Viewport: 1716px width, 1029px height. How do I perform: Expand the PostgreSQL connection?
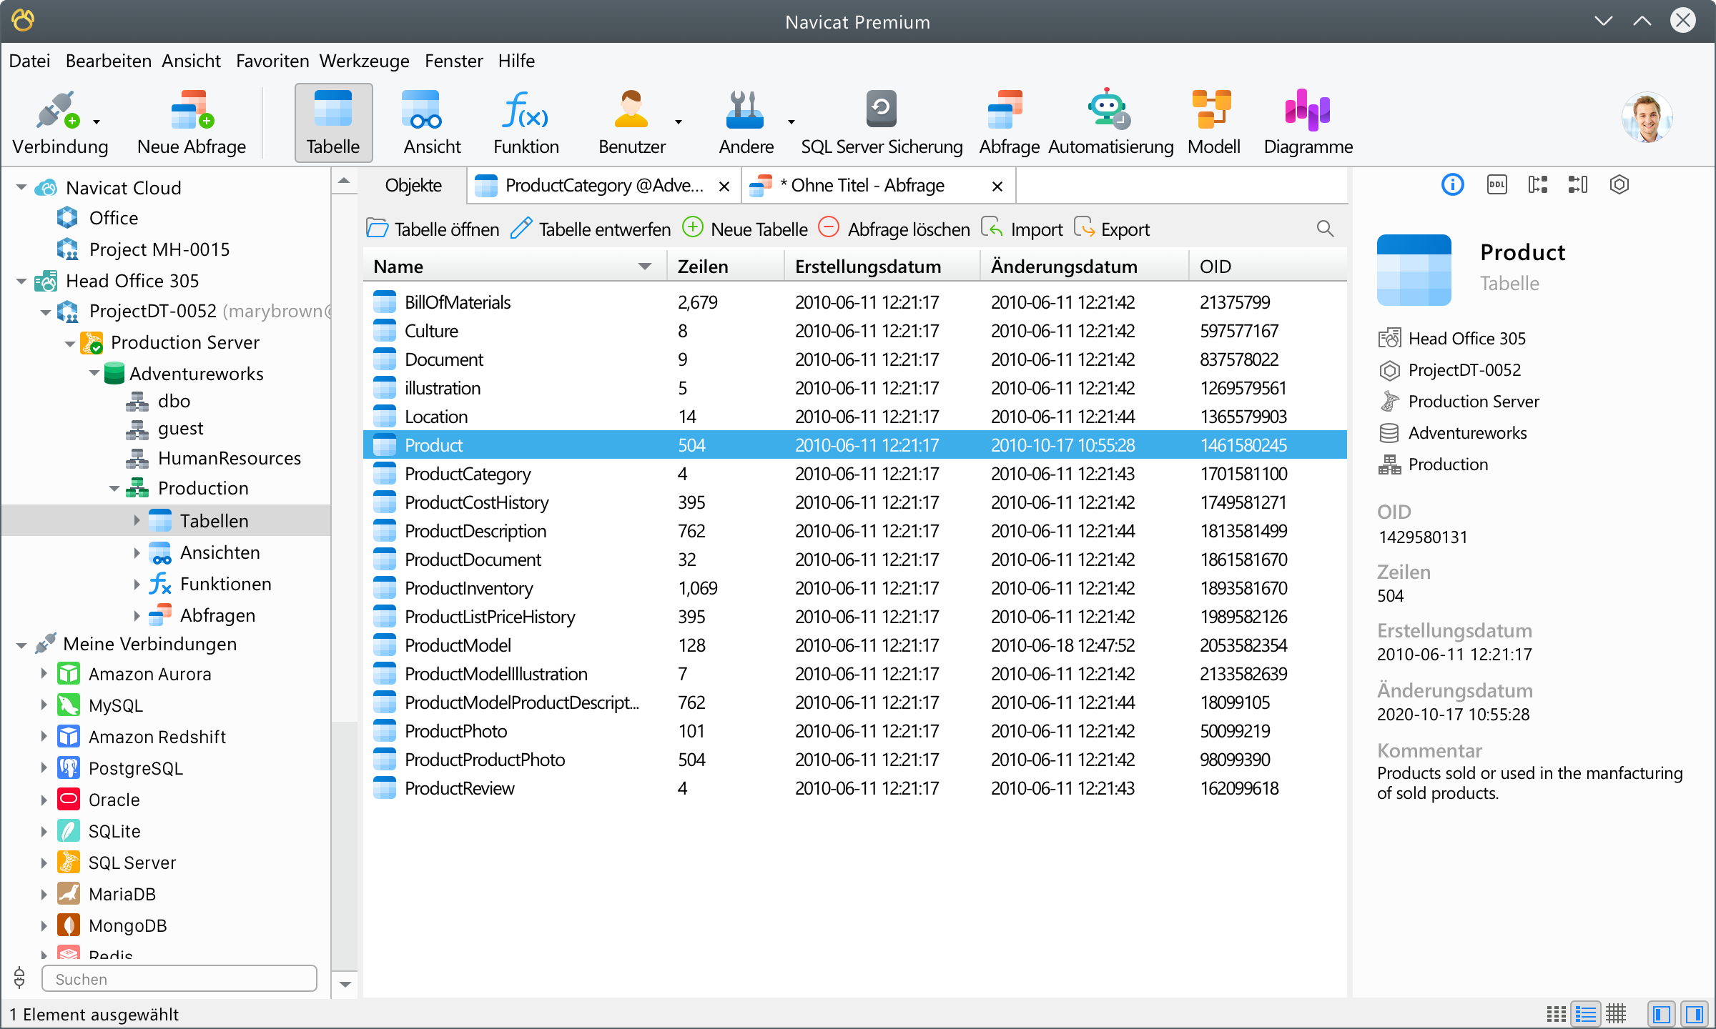click(44, 767)
